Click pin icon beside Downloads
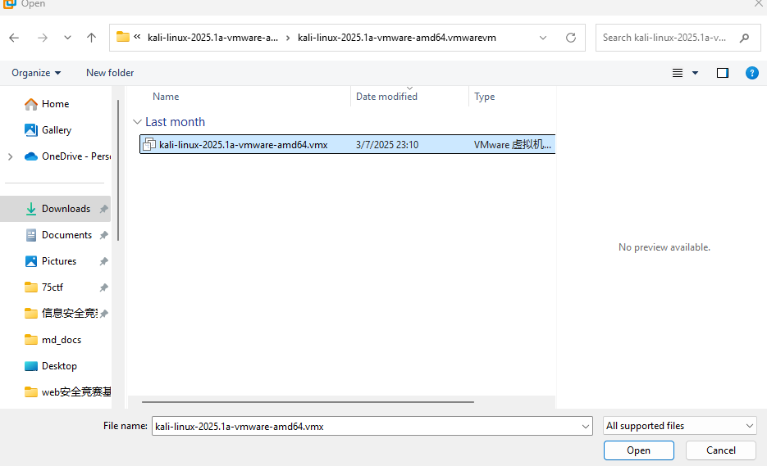767x466 pixels. point(103,209)
